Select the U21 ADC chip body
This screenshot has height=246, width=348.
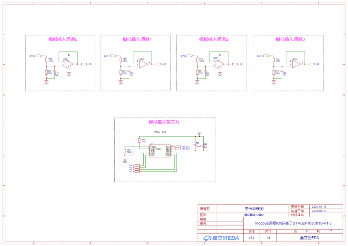tap(160, 151)
